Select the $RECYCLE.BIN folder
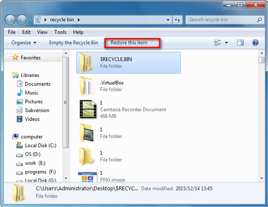The image size is (268, 207). (x=129, y=63)
